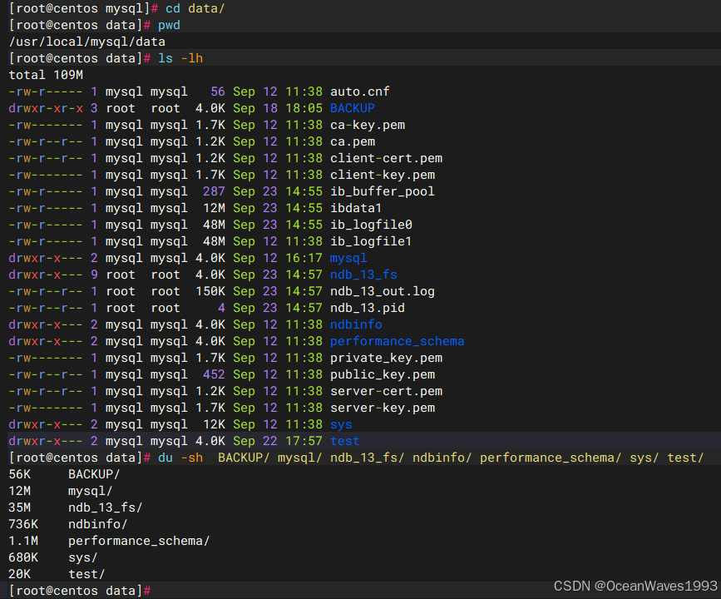Click the blue ndbinfo directory name

coord(356,324)
